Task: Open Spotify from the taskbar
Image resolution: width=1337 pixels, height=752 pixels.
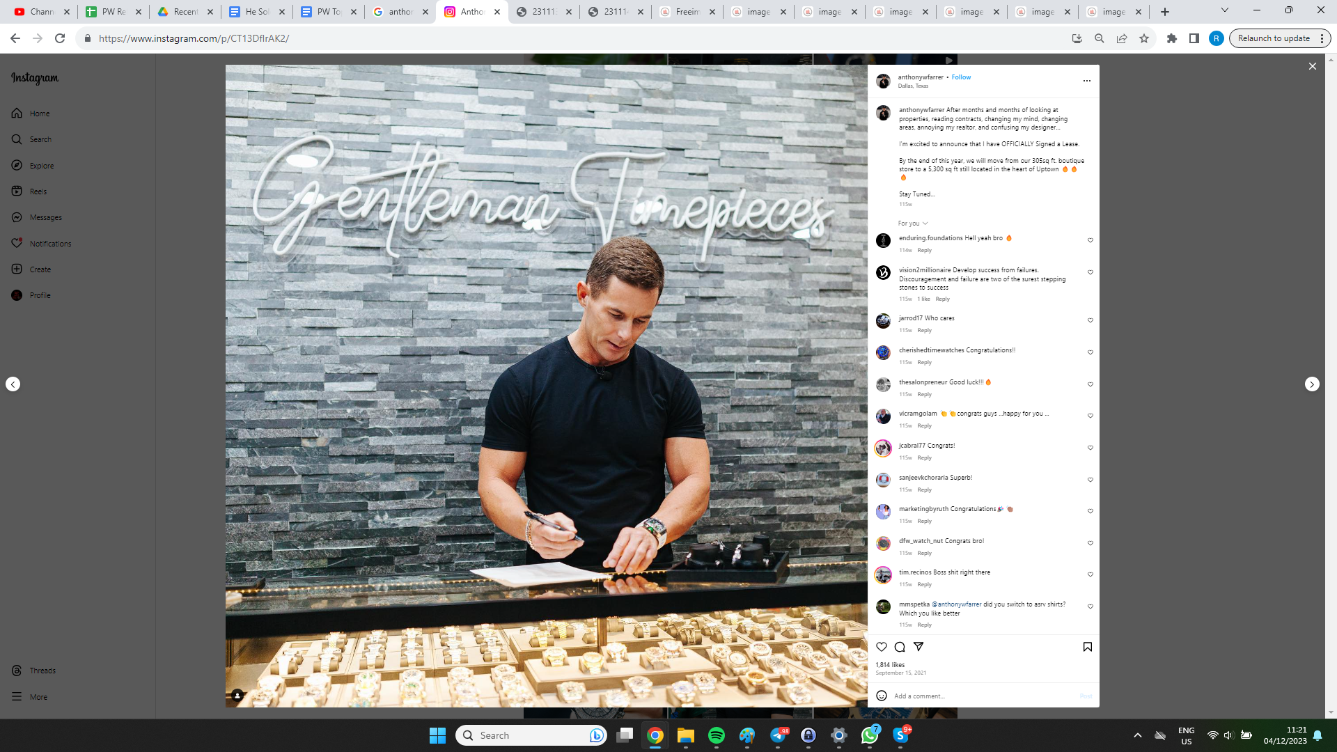Action: [x=717, y=735]
